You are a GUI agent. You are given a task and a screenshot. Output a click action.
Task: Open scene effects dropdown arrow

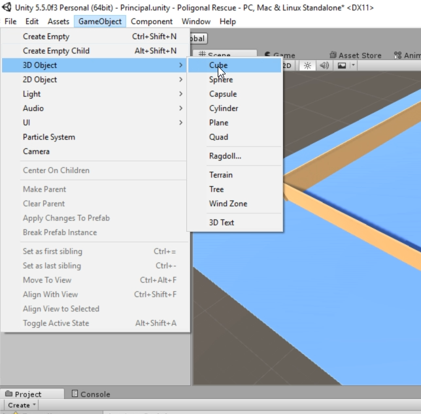pyautogui.click(x=353, y=65)
